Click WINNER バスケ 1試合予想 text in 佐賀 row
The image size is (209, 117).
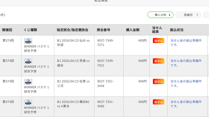[x=36, y=89]
